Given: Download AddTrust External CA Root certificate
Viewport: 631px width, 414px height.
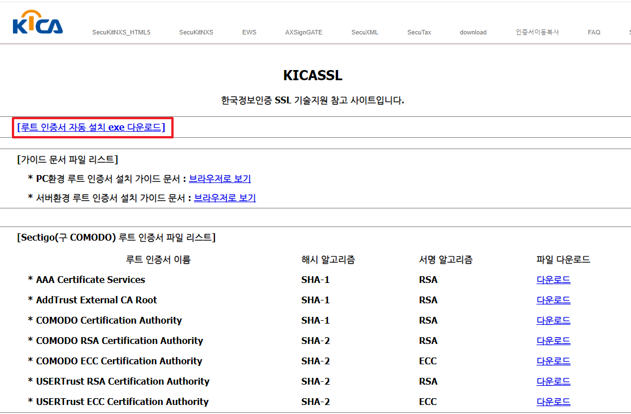Looking at the screenshot, I should (554, 300).
